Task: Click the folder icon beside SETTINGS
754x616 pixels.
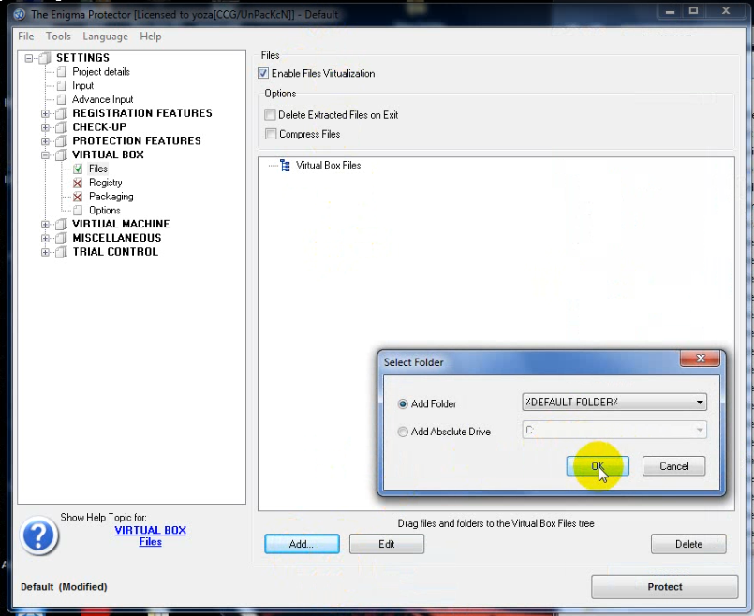Action: point(45,58)
